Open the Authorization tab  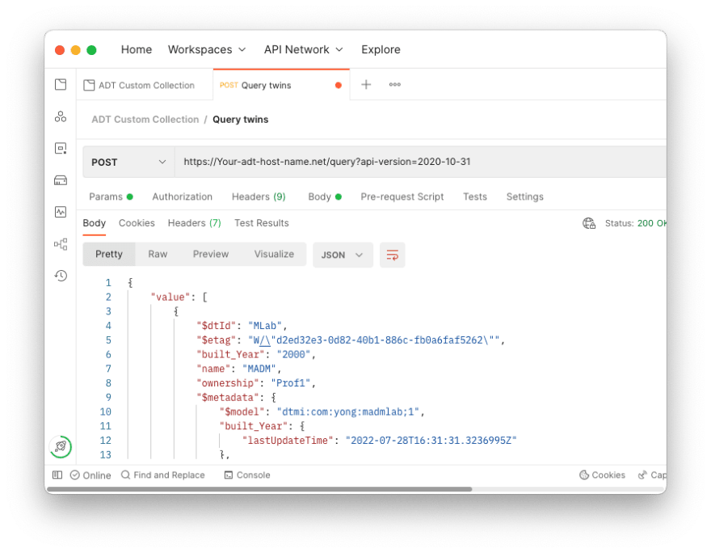coord(183,196)
